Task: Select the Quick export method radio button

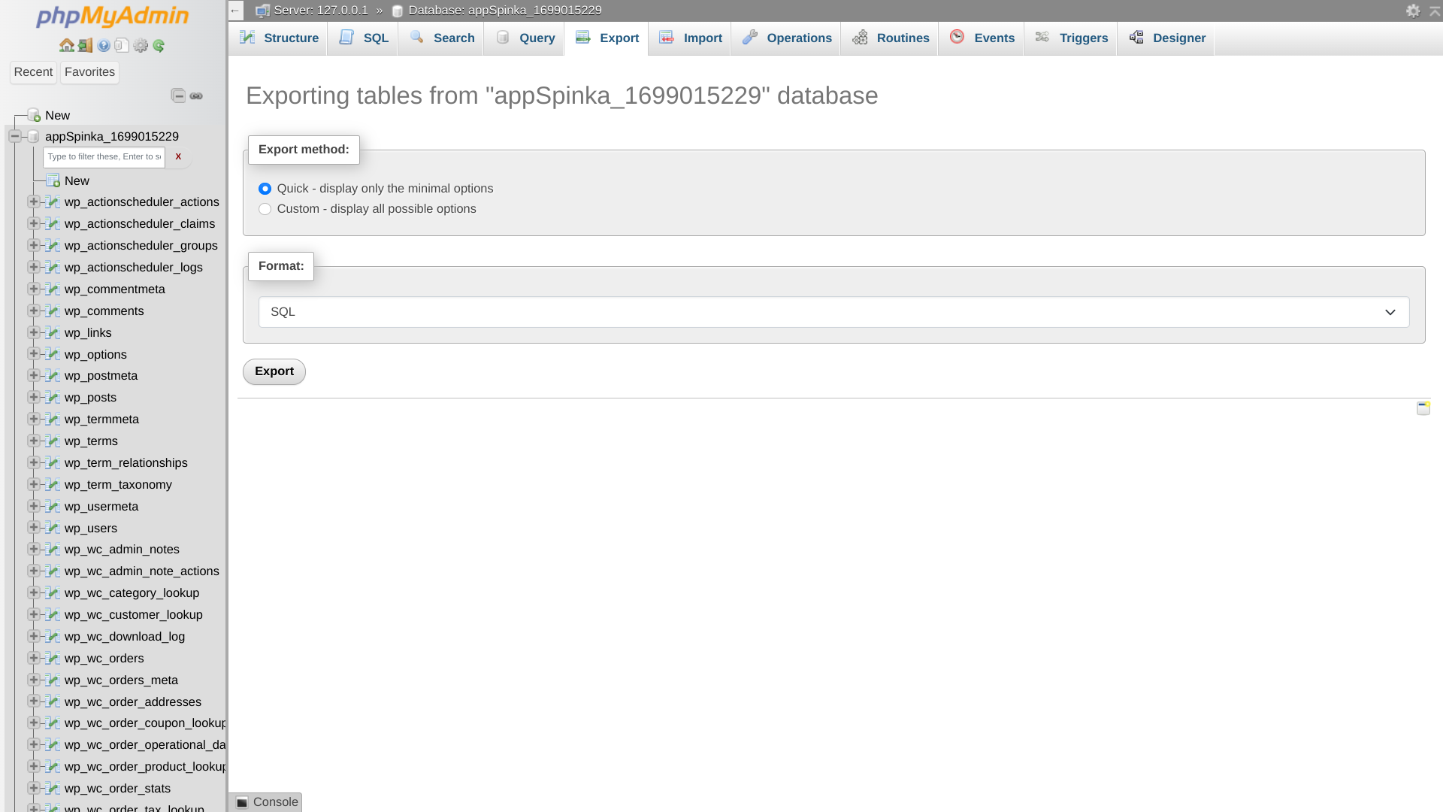Action: click(x=265, y=189)
